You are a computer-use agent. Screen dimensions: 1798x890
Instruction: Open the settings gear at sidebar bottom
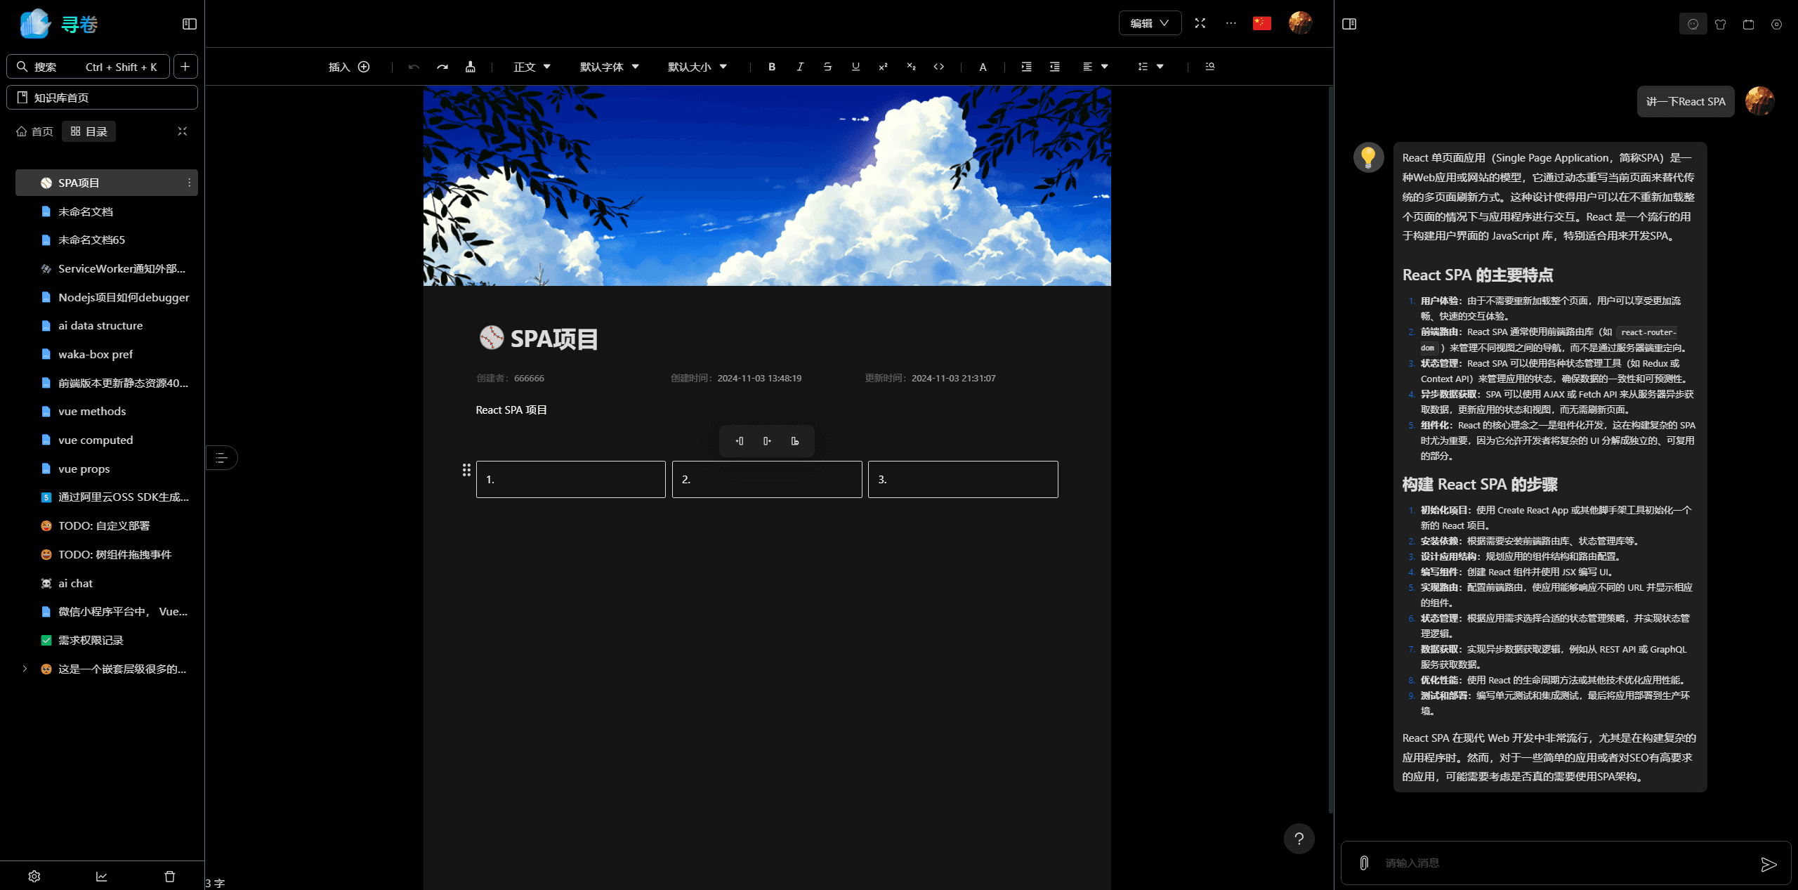(x=34, y=876)
